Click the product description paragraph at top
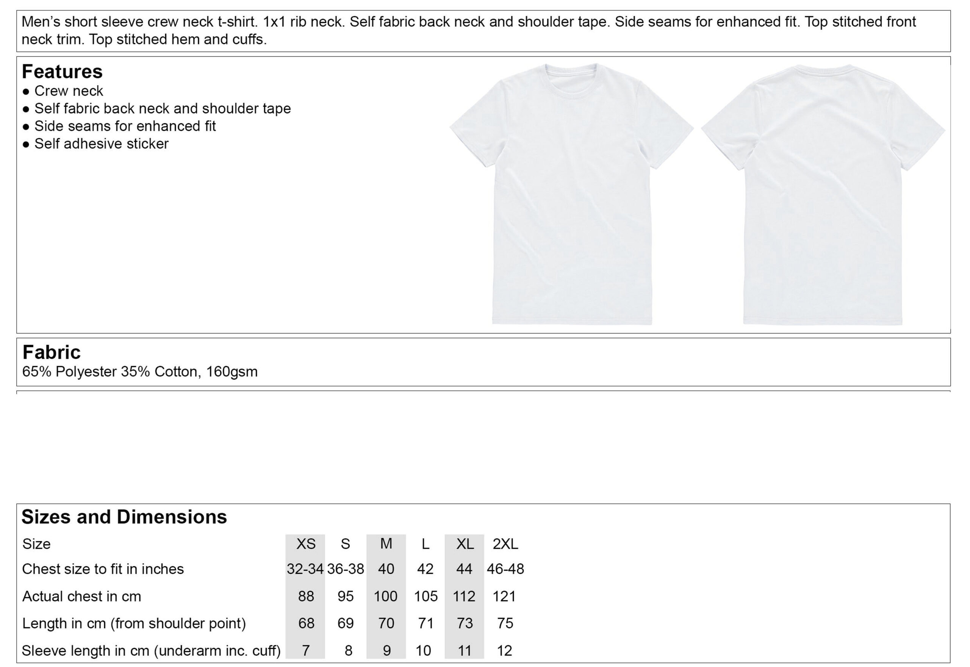970x667 pixels. click(468, 31)
